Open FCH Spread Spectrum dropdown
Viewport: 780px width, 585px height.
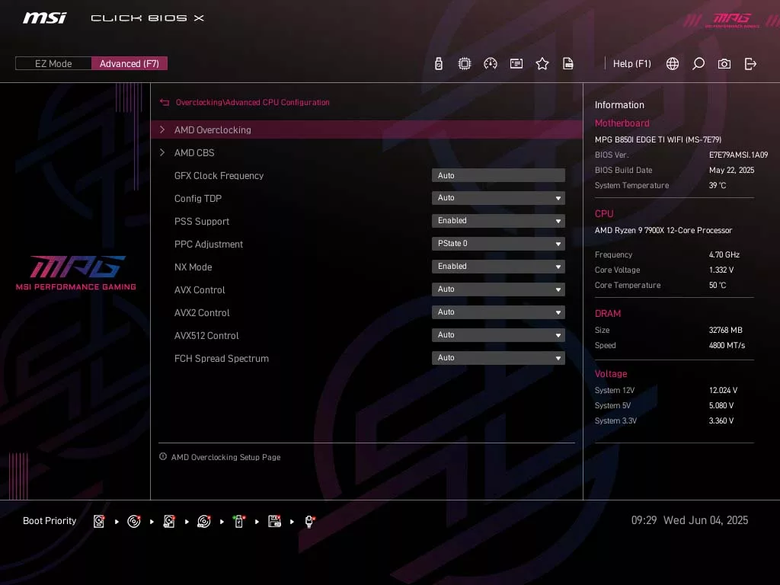pos(498,358)
